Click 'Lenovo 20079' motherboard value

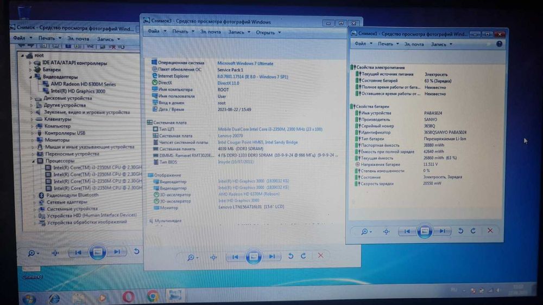(230, 136)
